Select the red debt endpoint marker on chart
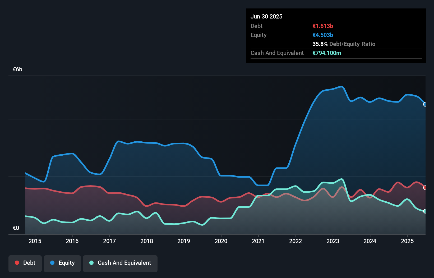Image resolution: width=434 pixels, height=278 pixels. [x=425, y=187]
